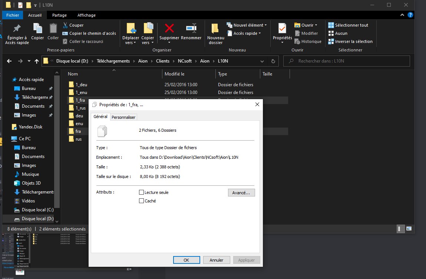Screen dimensions: 426x279
Task: Confirm the properties dialog with OK
Action: tap(186, 260)
